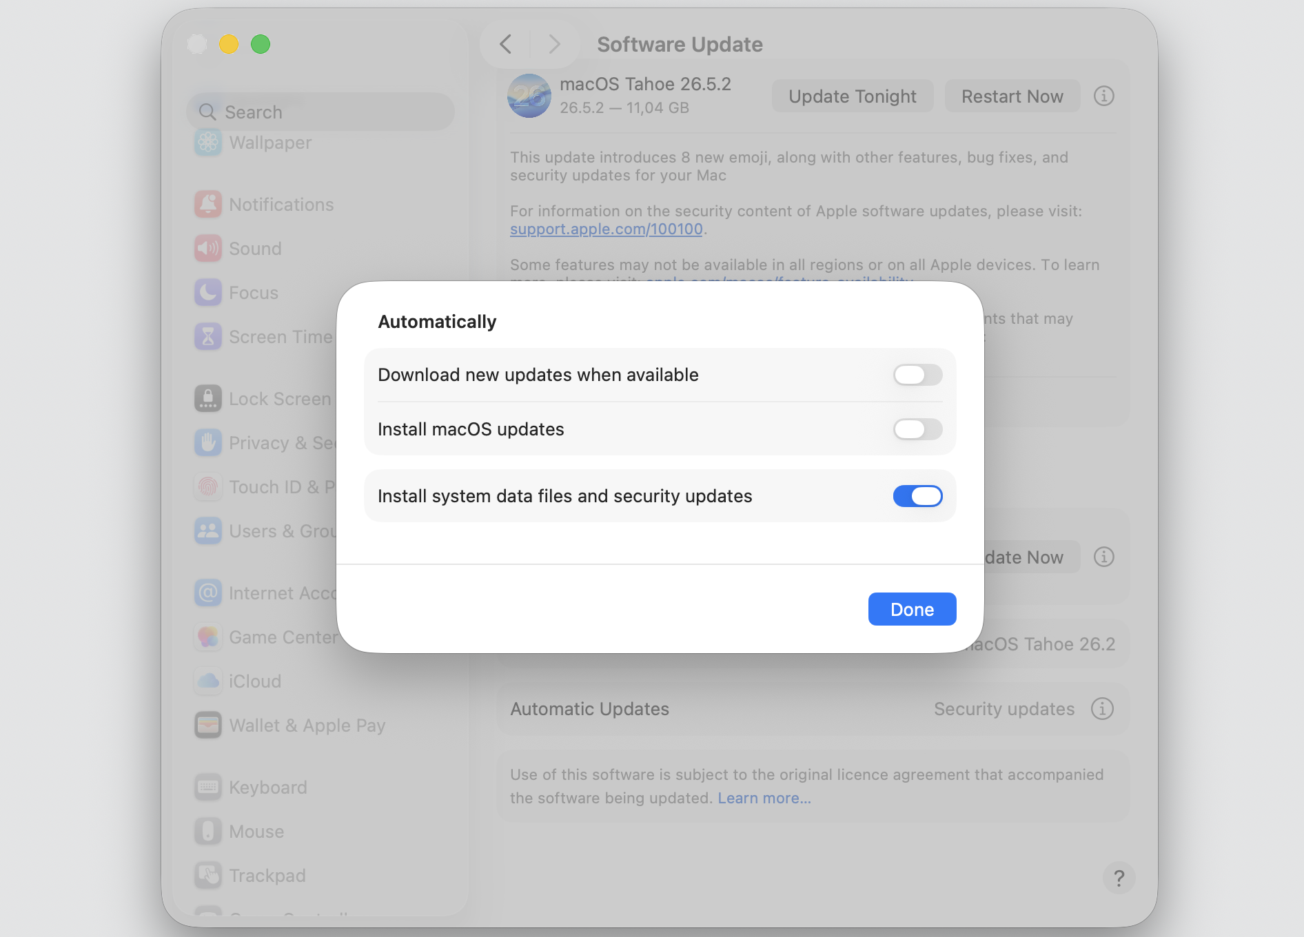1304x937 pixels.
Task: Open Game Center icon
Action: coord(208,637)
